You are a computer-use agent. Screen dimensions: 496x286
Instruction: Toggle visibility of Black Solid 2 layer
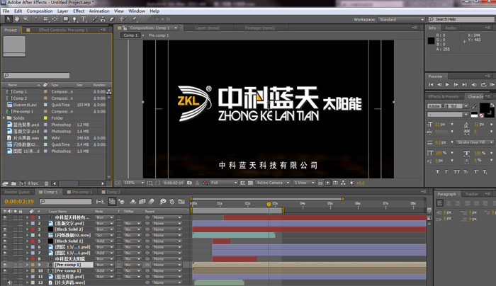(x=4, y=229)
